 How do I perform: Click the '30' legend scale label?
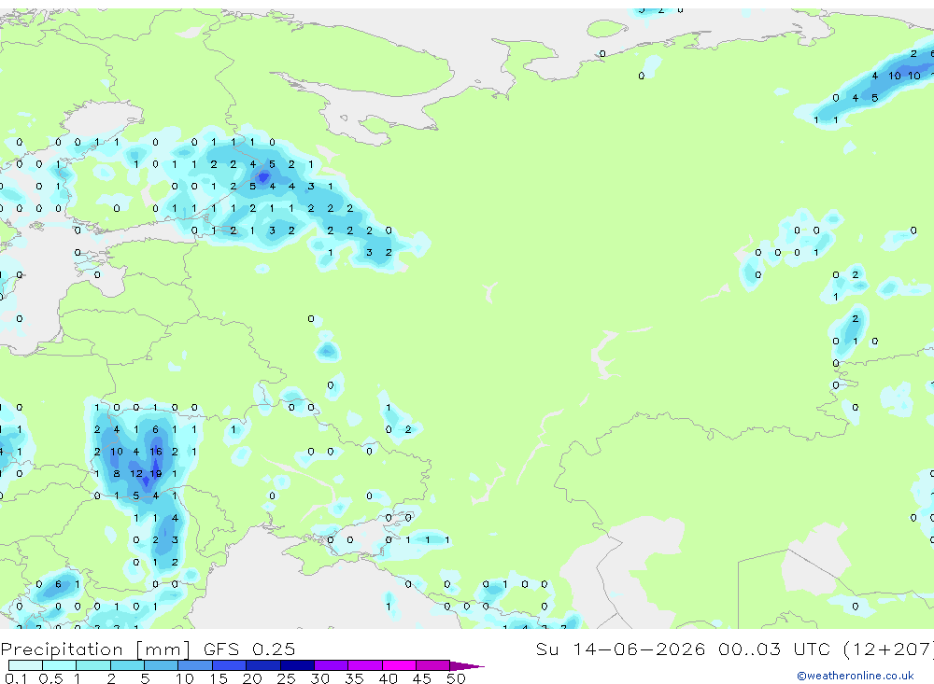320,678
